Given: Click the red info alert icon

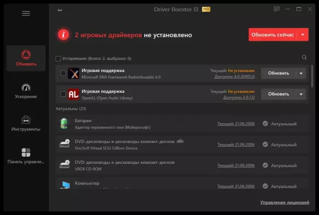Looking at the screenshot, I should (x=63, y=35).
